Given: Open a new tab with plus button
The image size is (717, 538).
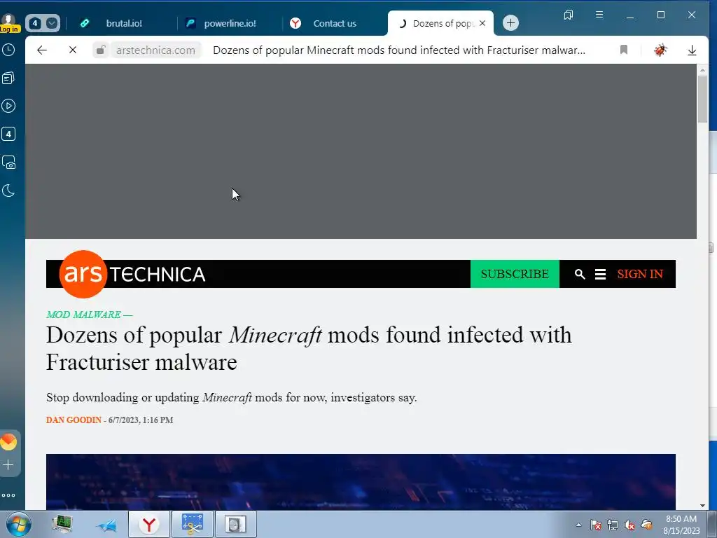Looking at the screenshot, I should [x=510, y=23].
